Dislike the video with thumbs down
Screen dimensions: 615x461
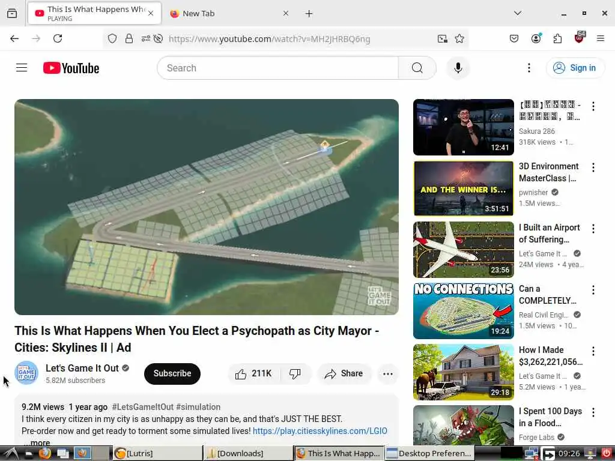click(295, 373)
